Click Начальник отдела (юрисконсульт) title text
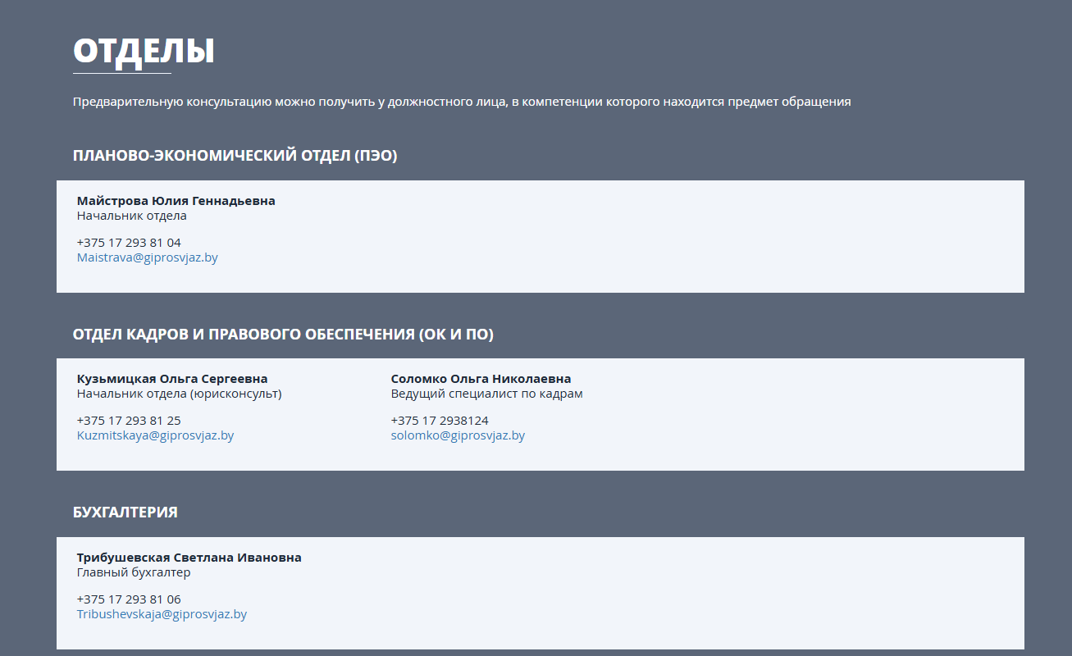The image size is (1072, 656). [x=179, y=394]
